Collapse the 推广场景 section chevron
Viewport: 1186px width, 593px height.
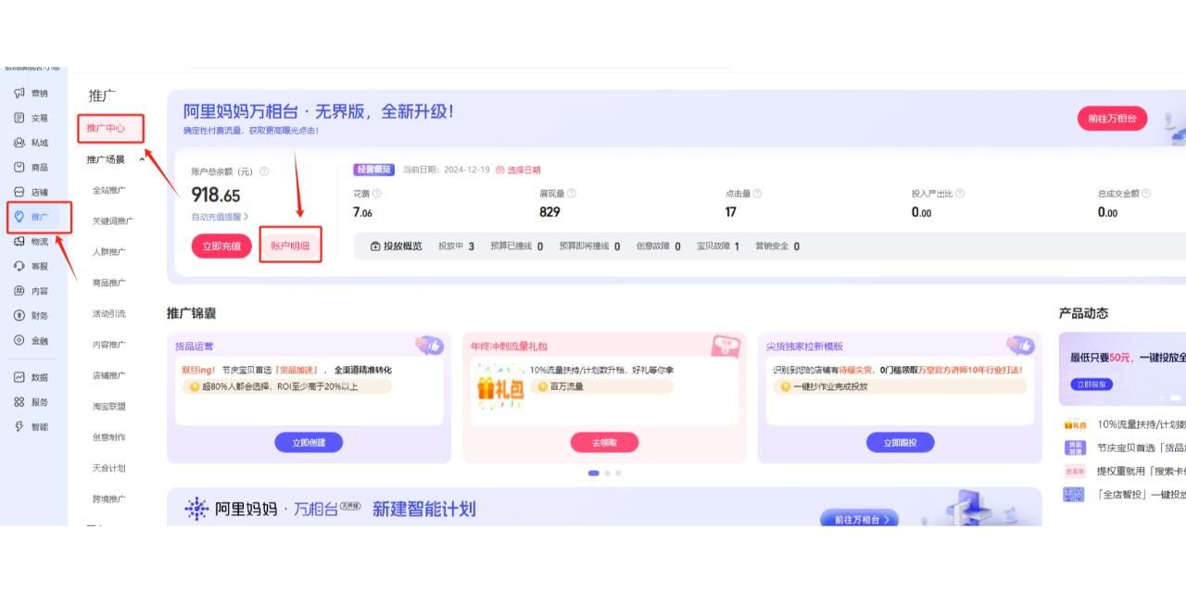pos(142,159)
